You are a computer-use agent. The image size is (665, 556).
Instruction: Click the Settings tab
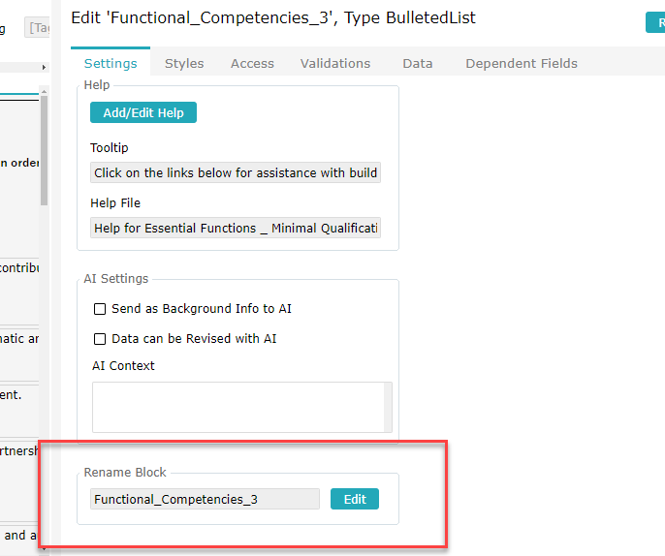click(x=111, y=63)
